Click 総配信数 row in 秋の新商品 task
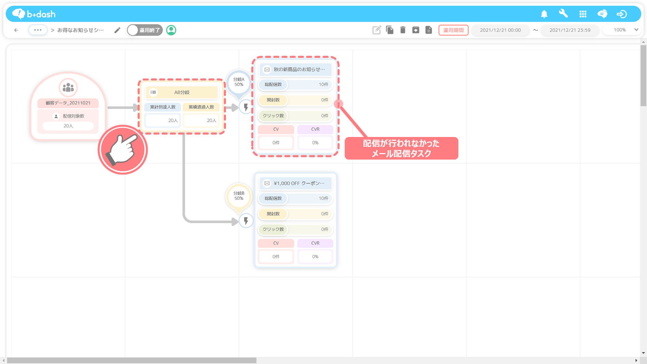Viewport: 647px width, 364px height. tap(296, 85)
